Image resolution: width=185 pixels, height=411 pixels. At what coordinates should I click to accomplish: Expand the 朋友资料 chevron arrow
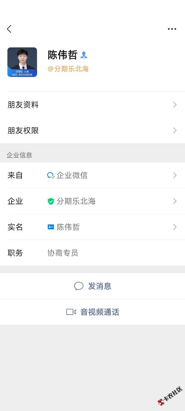coord(175,105)
